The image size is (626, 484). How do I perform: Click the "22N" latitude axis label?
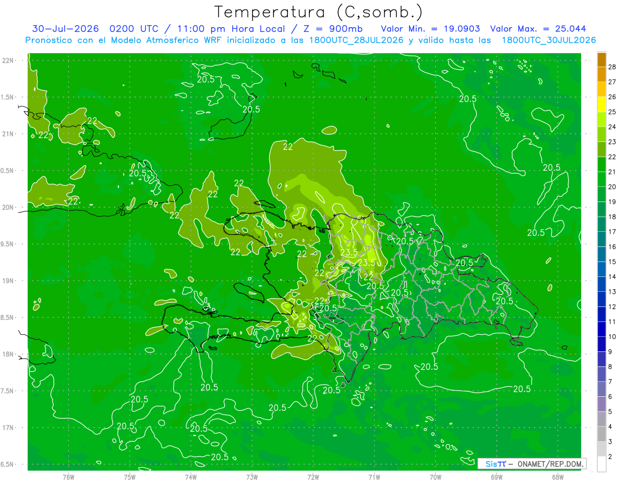click(x=9, y=60)
